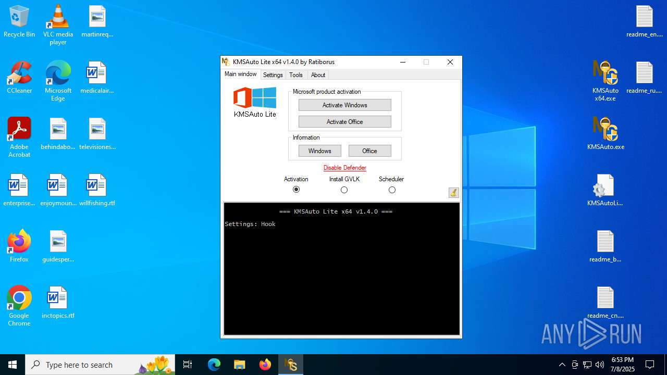This screenshot has height=375, width=667.
Task: Select the readme_b text file icon
Action: click(606, 247)
